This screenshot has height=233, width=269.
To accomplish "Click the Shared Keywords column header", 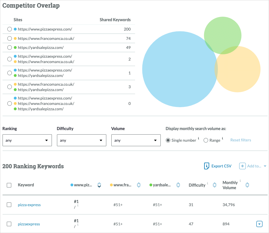I will point(115,20).
